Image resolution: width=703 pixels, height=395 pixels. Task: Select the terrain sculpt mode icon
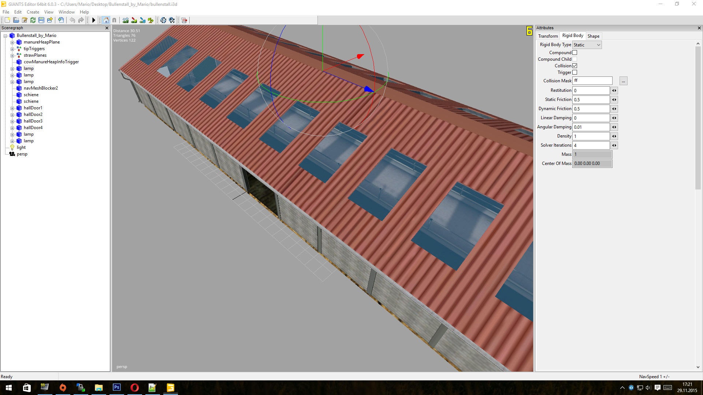click(126, 20)
